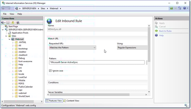Select the Mobile folder in tree
Screen dimensions: 191x109
coord(22,80)
